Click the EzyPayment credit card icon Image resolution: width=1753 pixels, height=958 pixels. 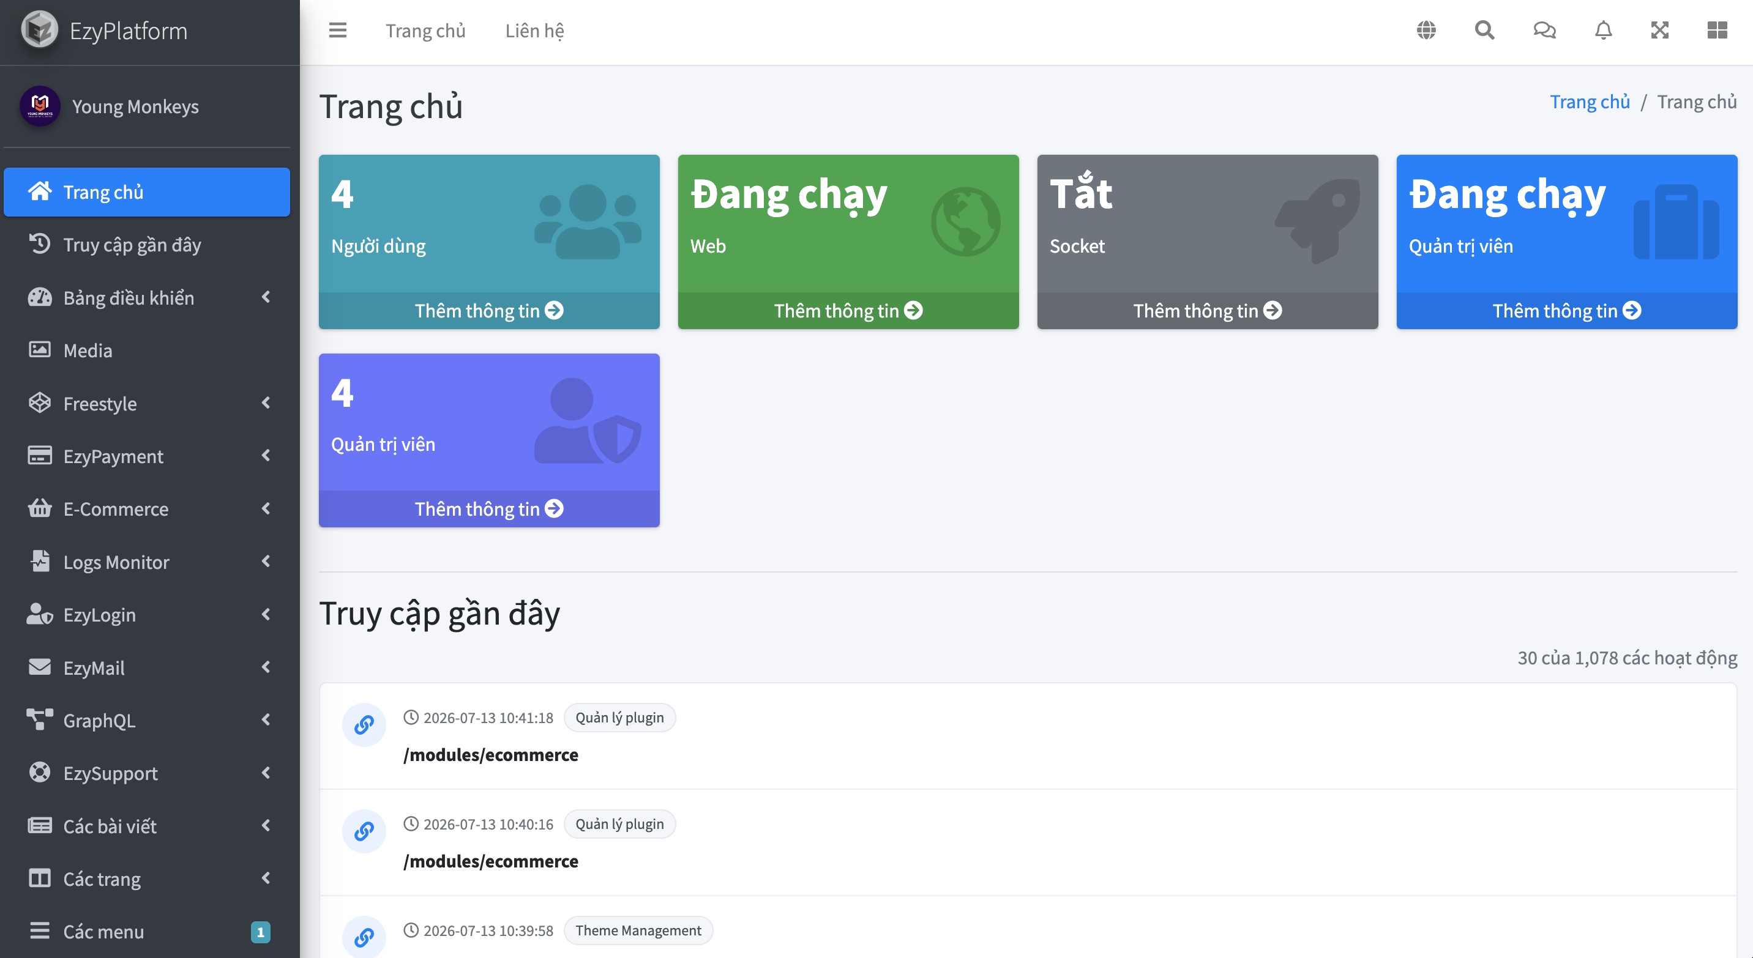[x=39, y=456]
